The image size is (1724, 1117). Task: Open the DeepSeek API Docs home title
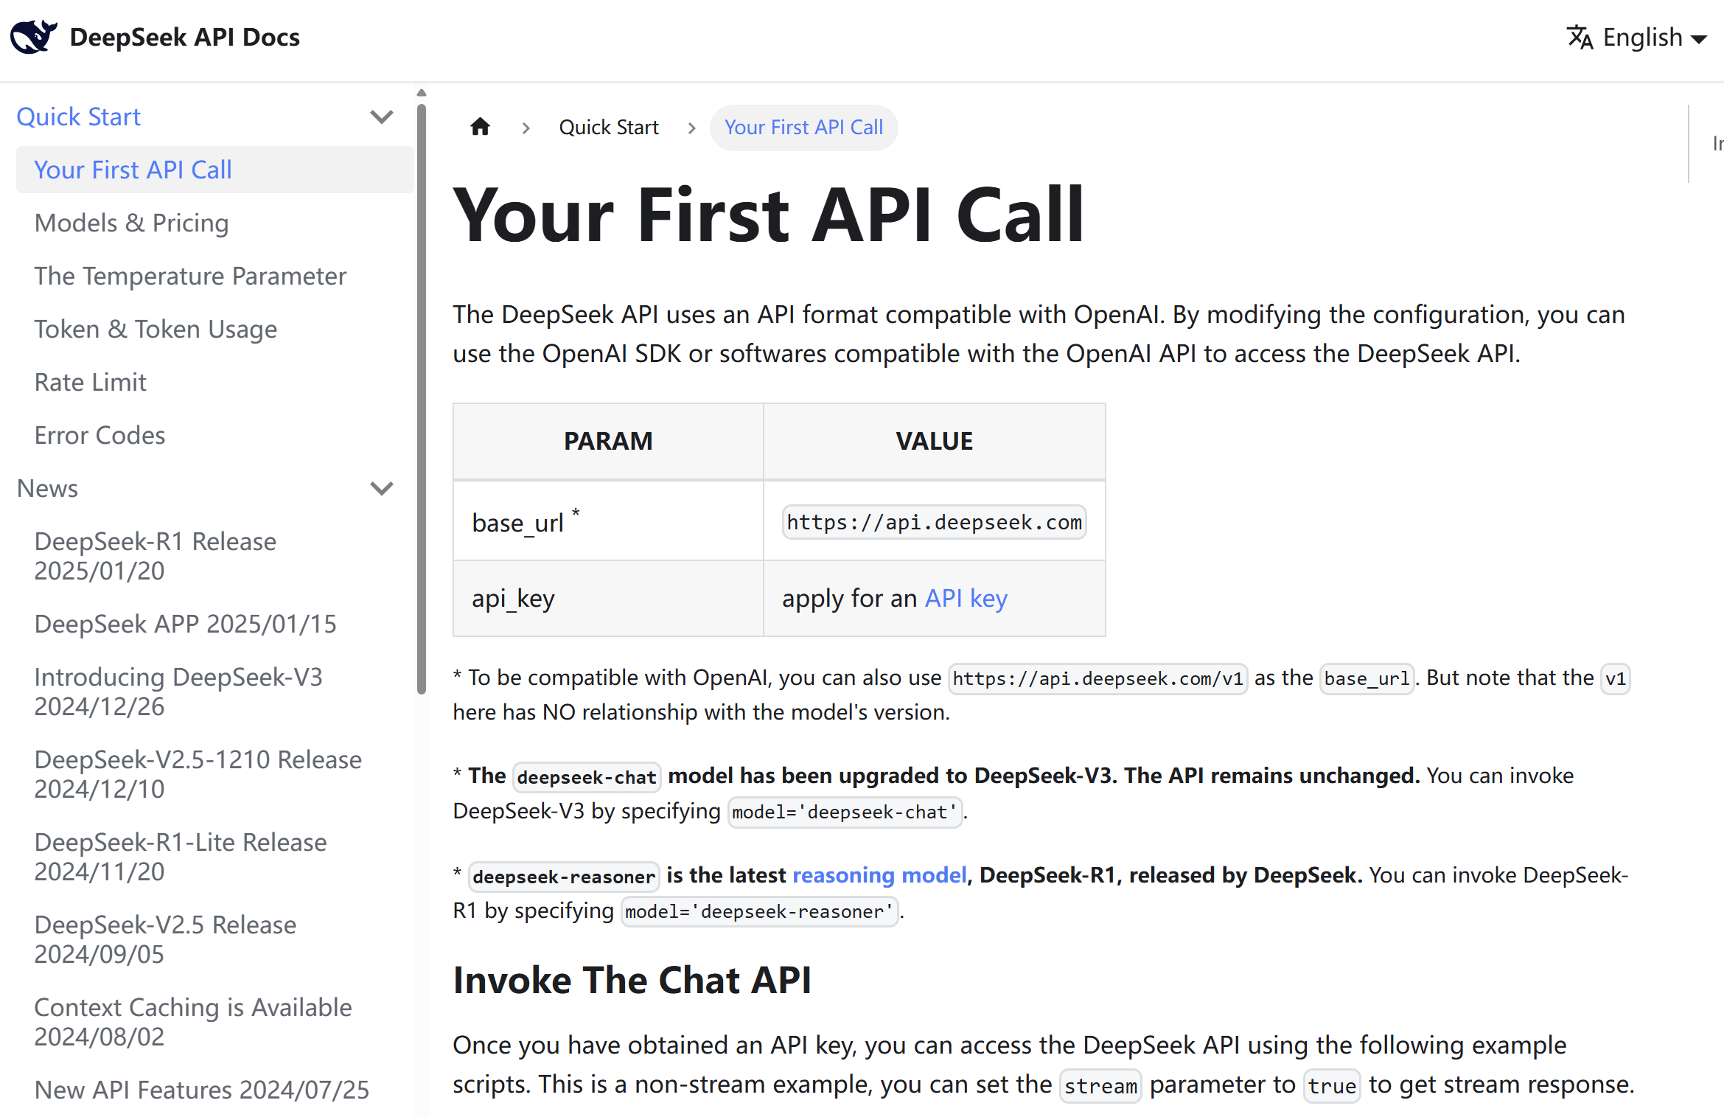(x=184, y=37)
